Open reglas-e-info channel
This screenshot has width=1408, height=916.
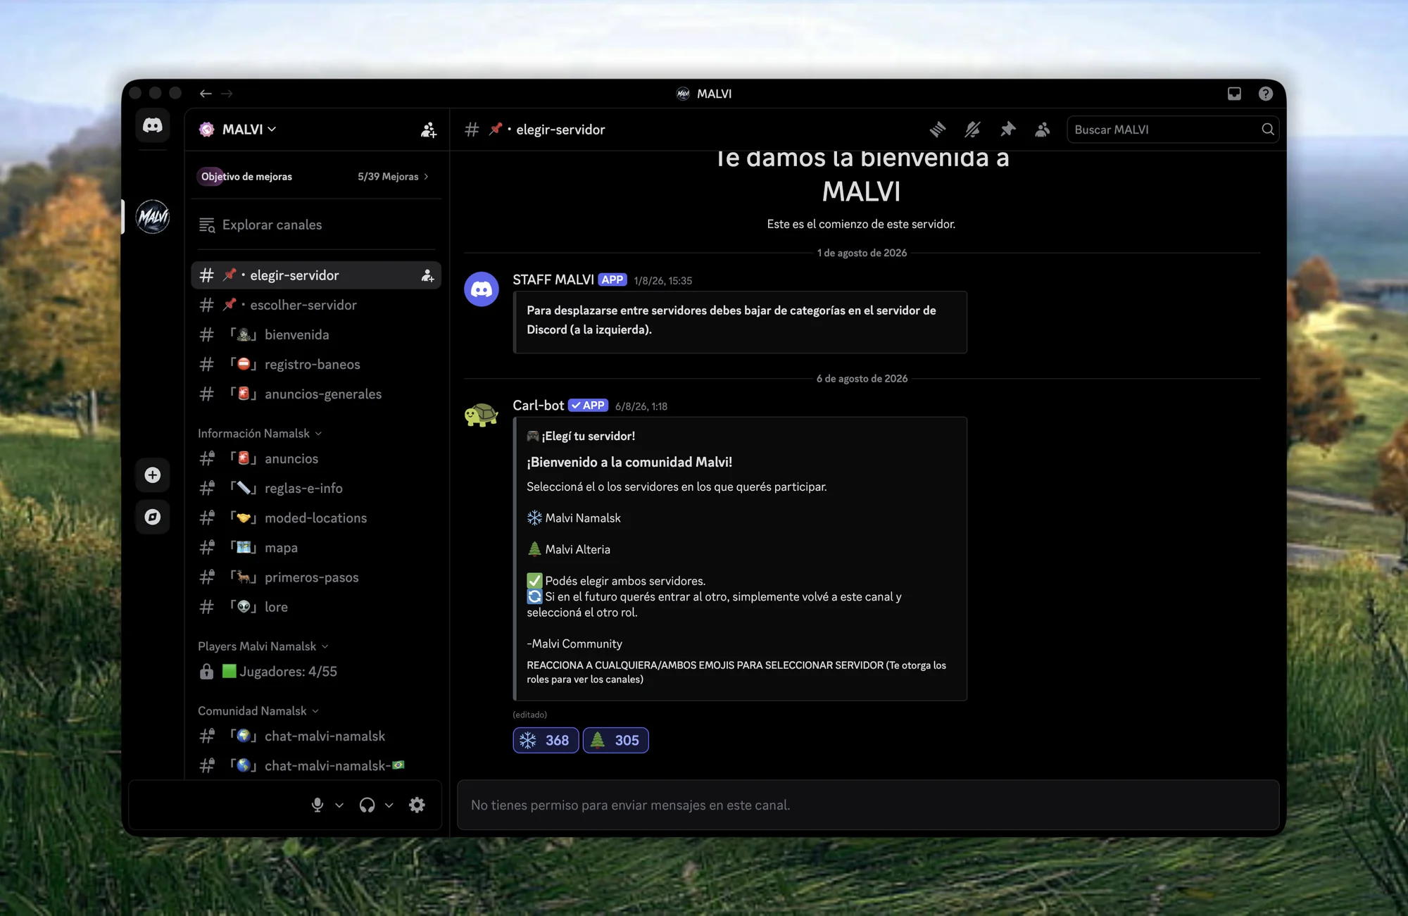316,489
